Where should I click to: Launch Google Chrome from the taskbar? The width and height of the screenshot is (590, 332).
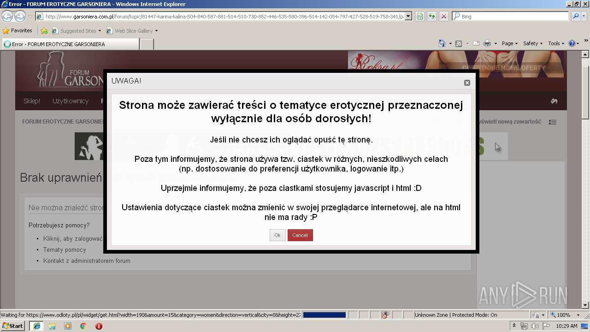tap(83, 326)
